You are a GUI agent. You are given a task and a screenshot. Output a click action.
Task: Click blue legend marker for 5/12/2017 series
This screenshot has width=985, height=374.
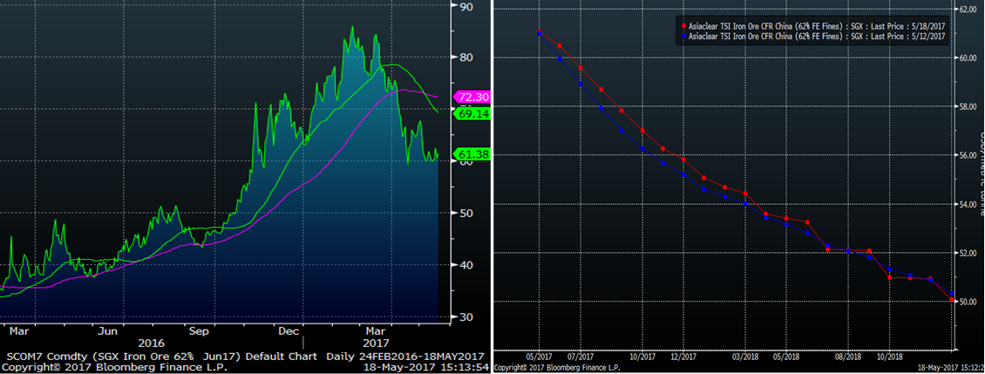(x=684, y=37)
